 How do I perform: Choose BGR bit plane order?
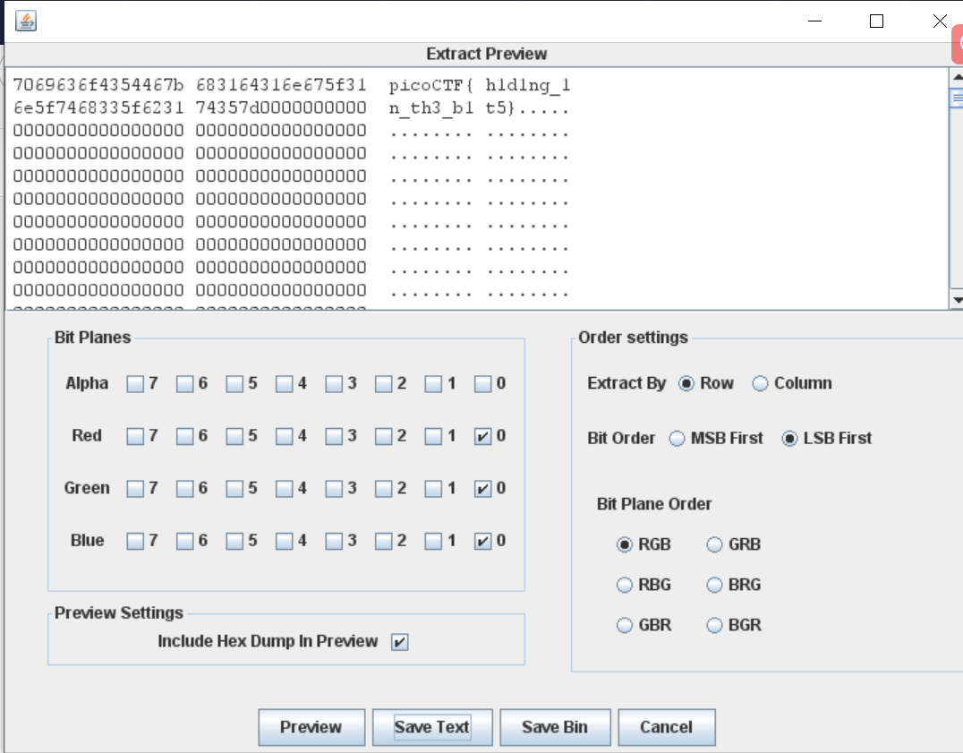click(x=714, y=626)
